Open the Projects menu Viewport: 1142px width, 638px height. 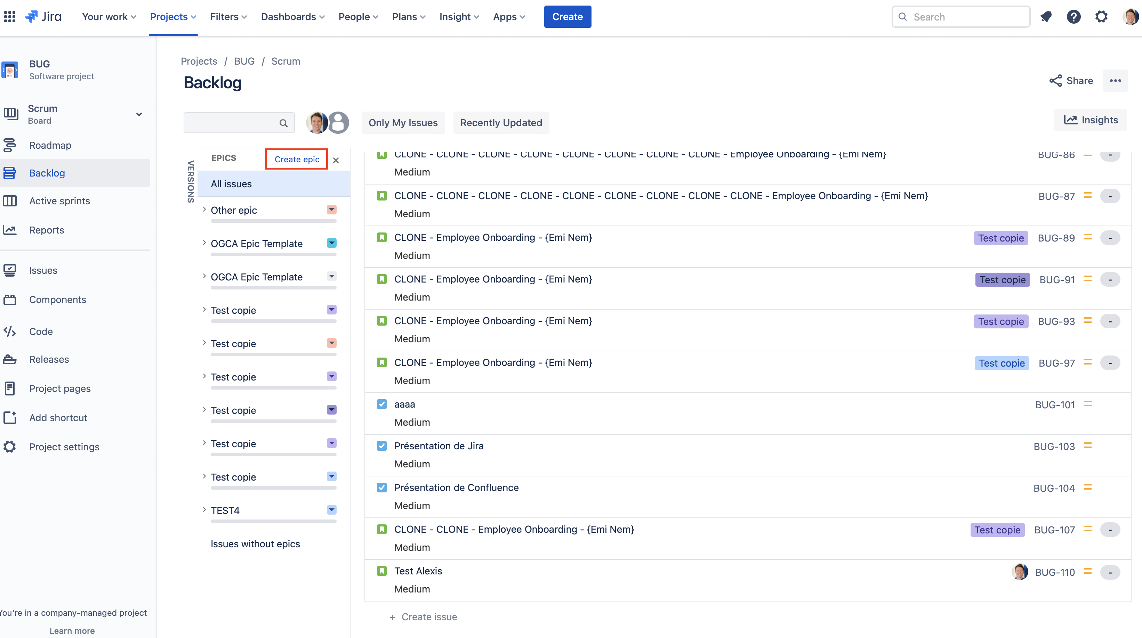(172, 16)
